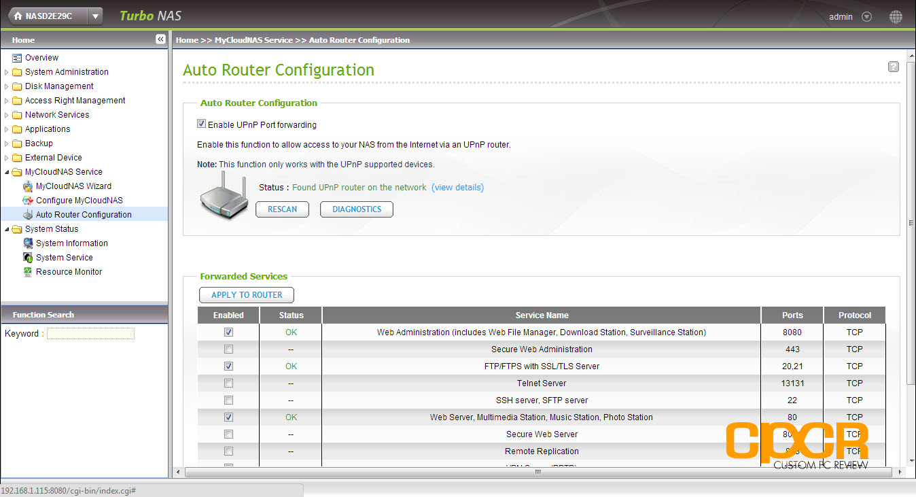
Task: Enable the Secure Web Administration checkbox
Action: 228,349
